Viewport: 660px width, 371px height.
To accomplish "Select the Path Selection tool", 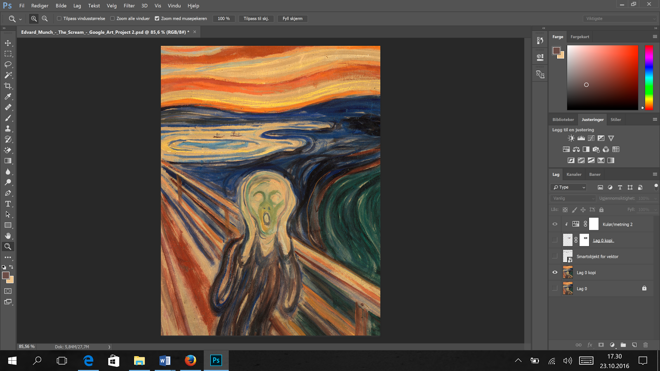I will coord(8,214).
